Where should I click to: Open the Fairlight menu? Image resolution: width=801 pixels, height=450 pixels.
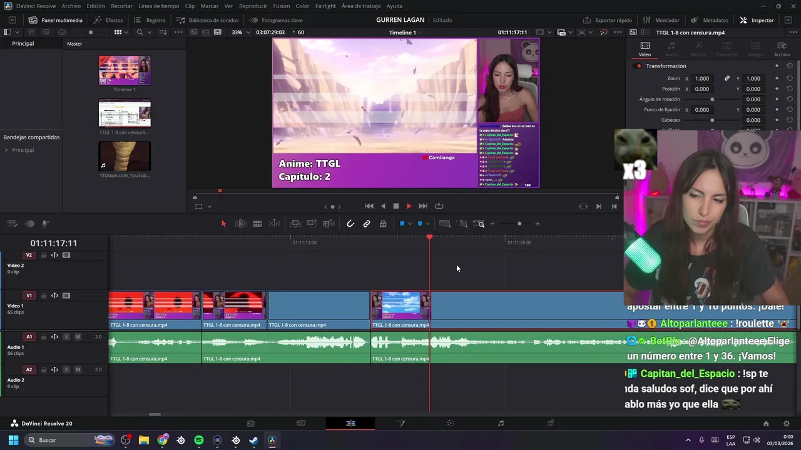click(325, 6)
